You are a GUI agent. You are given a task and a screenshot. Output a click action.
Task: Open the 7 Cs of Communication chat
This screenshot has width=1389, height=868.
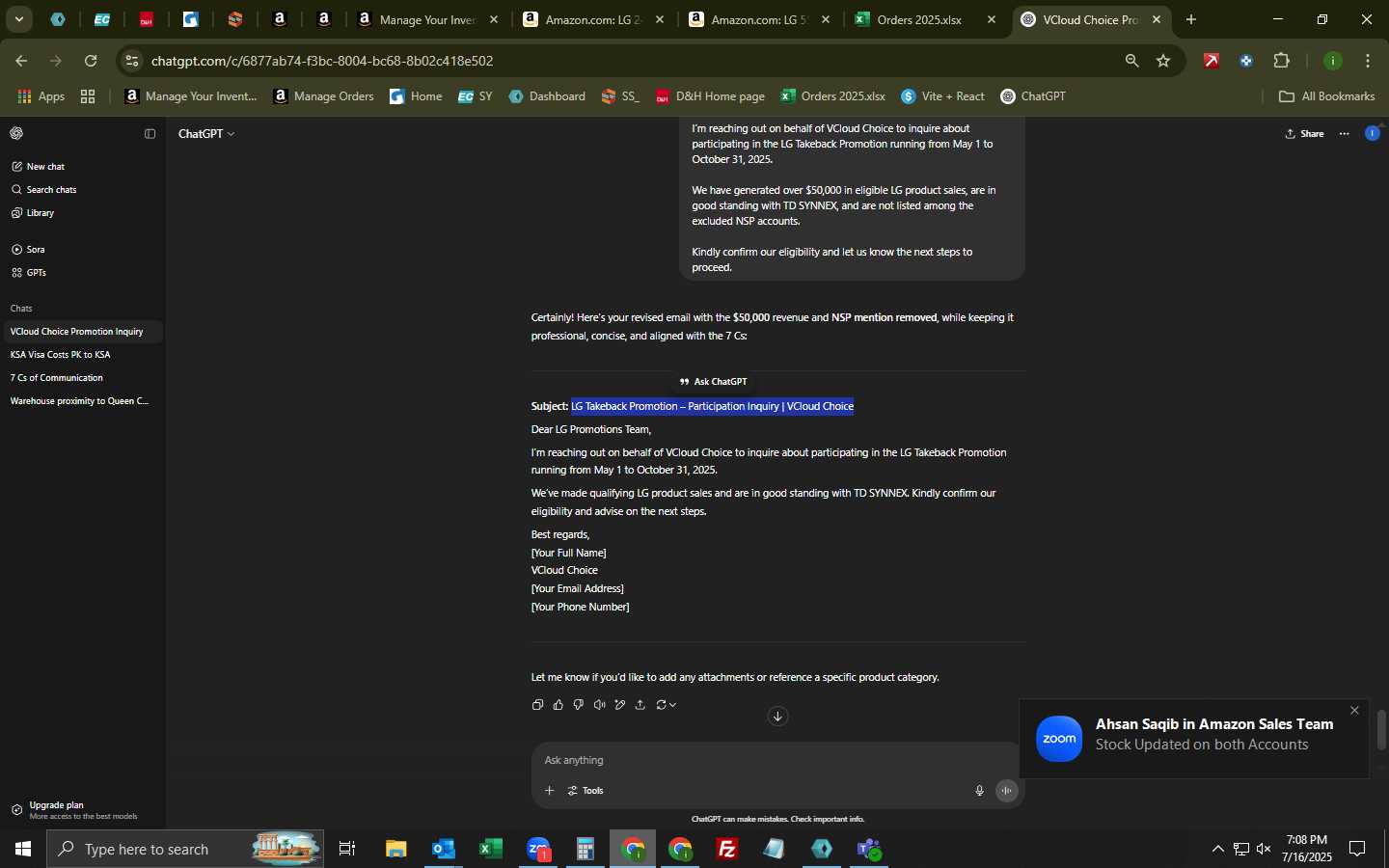[82, 378]
